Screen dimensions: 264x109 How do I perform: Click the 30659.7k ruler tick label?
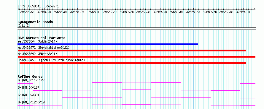click(x=210, y=12)
